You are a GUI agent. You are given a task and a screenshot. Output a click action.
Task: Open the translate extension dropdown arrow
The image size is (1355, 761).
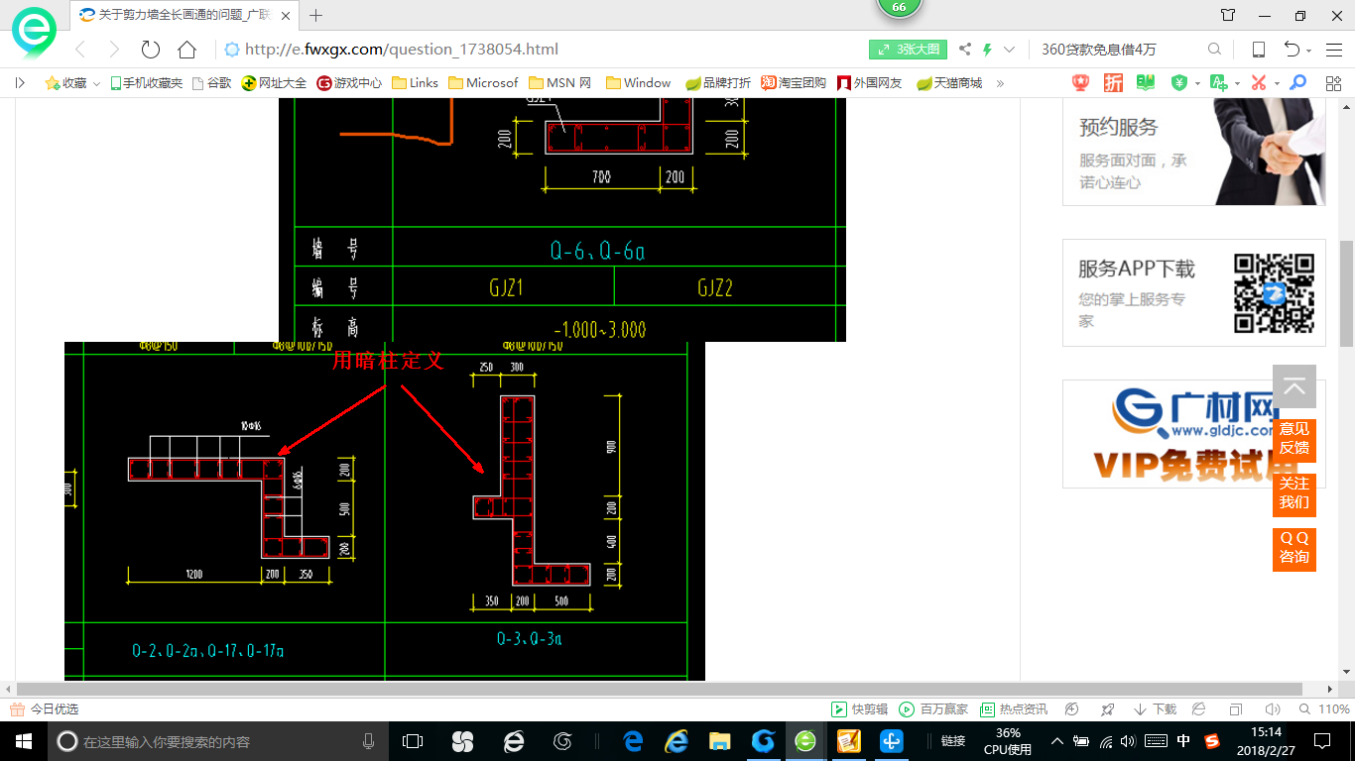[x=1236, y=84]
